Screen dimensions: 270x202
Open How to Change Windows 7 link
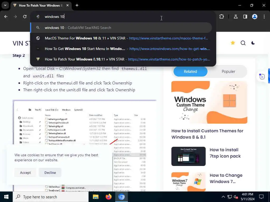point(226,179)
